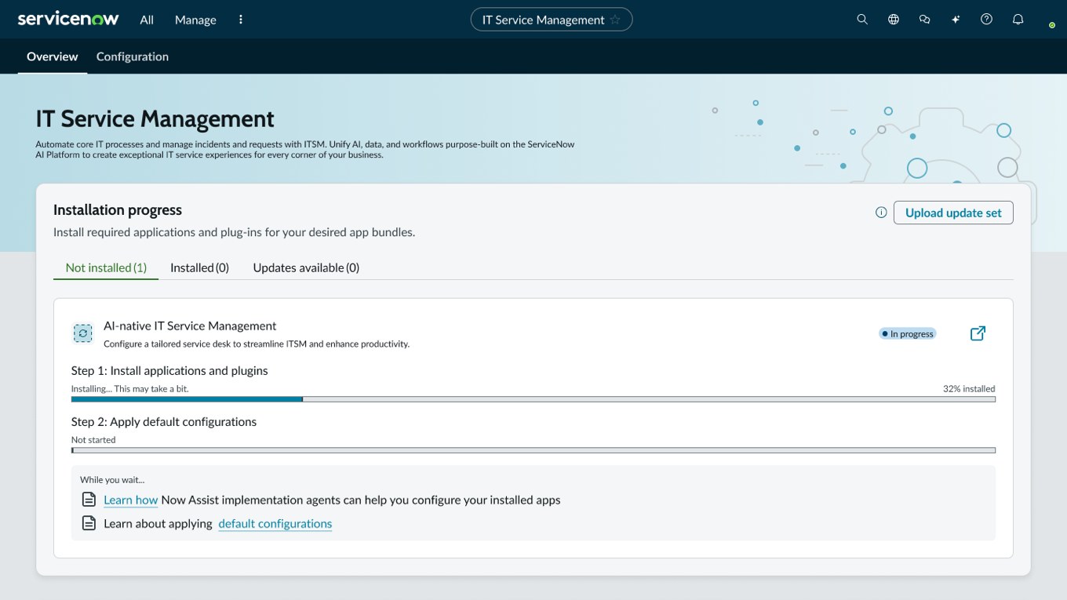Click the Not started status text
Image resolution: width=1067 pixels, height=600 pixels.
(x=93, y=439)
